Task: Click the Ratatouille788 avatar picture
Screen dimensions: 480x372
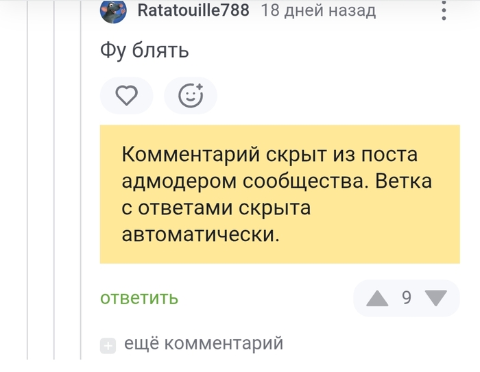Action: 114,10
